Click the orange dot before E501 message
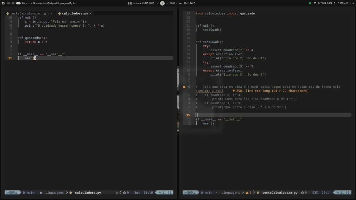Screen dimensions: 356x200 pyautogui.click(x=234, y=91)
